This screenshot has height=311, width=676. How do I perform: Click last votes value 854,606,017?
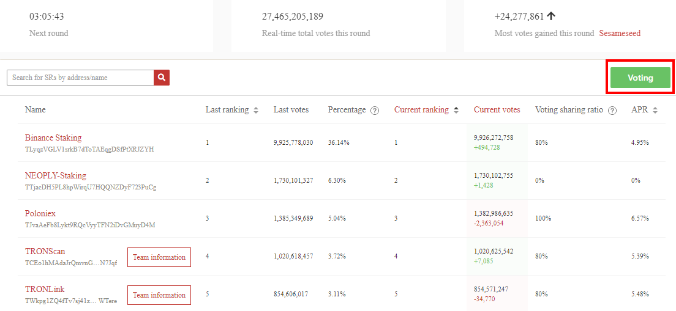pyautogui.click(x=291, y=294)
